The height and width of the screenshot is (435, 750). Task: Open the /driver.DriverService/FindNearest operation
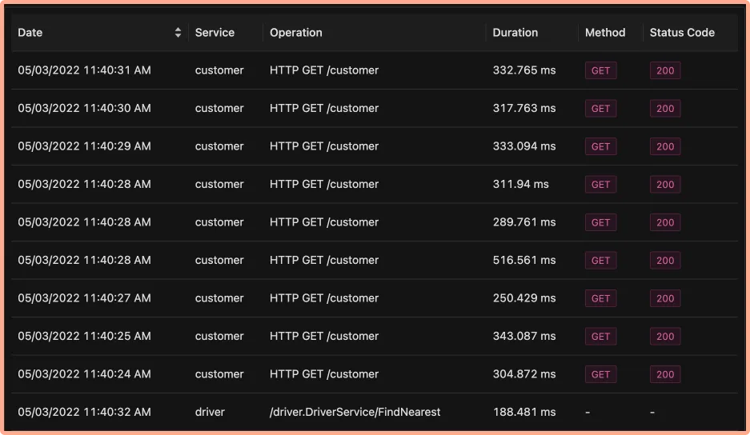[355, 412]
